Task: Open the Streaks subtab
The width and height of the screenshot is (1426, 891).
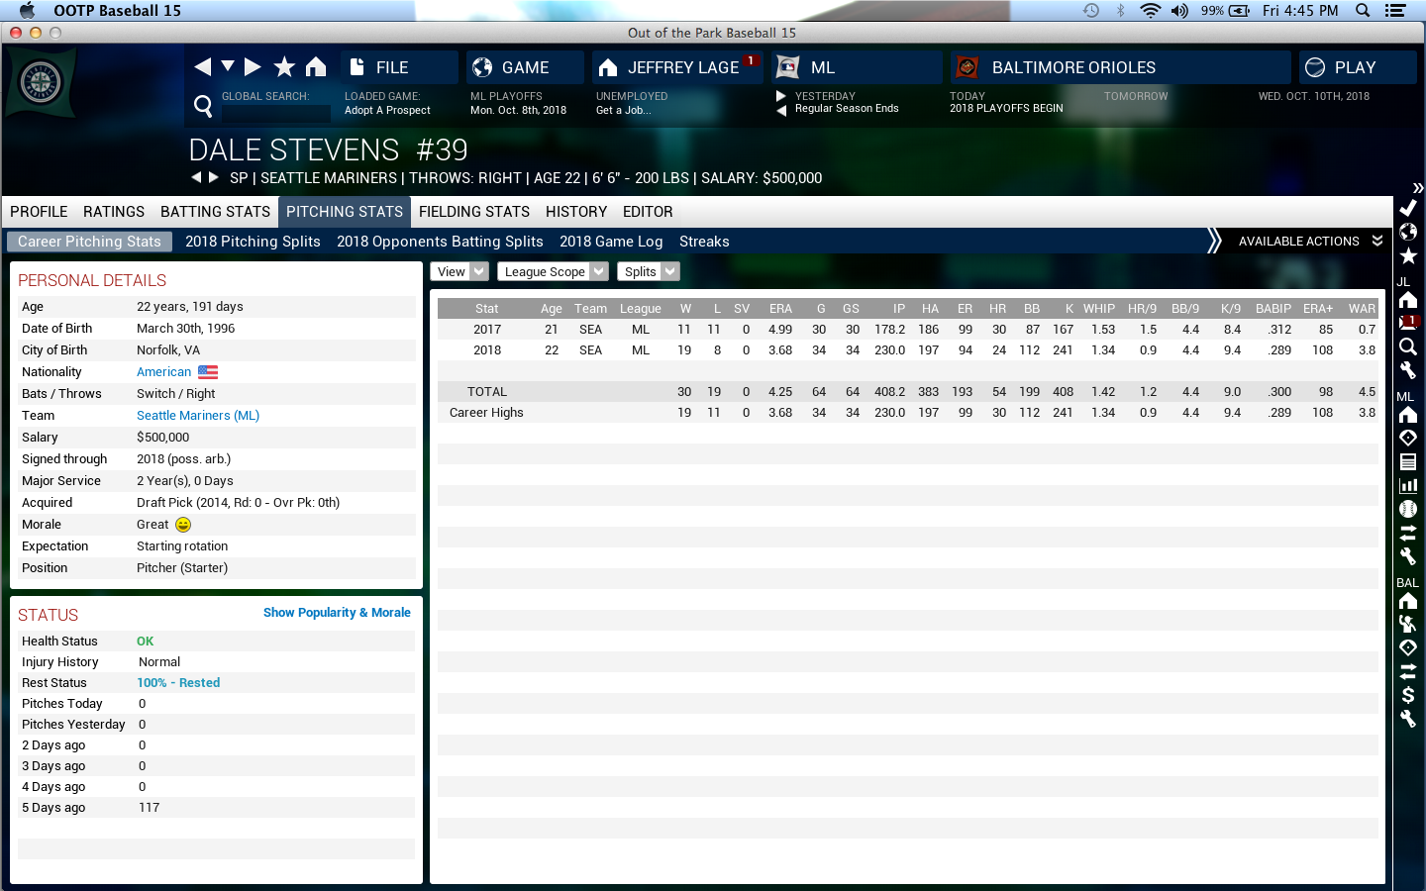Action: point(704,242)
